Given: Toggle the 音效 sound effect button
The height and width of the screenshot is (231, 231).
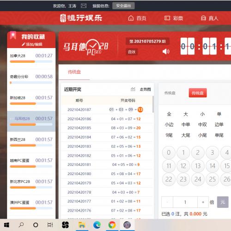Looking at the screenshot, I should (x=132, y=52).
